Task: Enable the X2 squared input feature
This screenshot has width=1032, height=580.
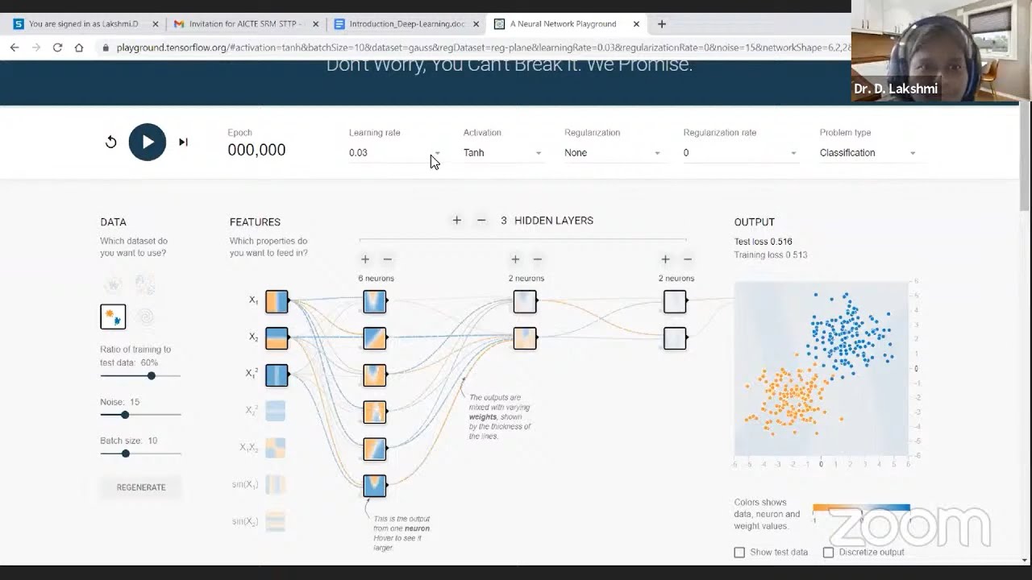Action: (x=275, y=411)
